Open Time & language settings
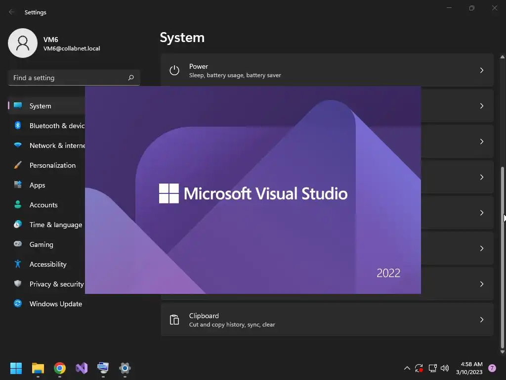Screen dimensions: 506x380 click(x=47, y=225)
